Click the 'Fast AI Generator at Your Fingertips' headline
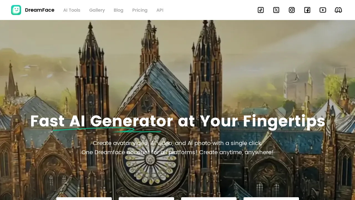Screen dimensions: 355x200 (x=177, y=121)
